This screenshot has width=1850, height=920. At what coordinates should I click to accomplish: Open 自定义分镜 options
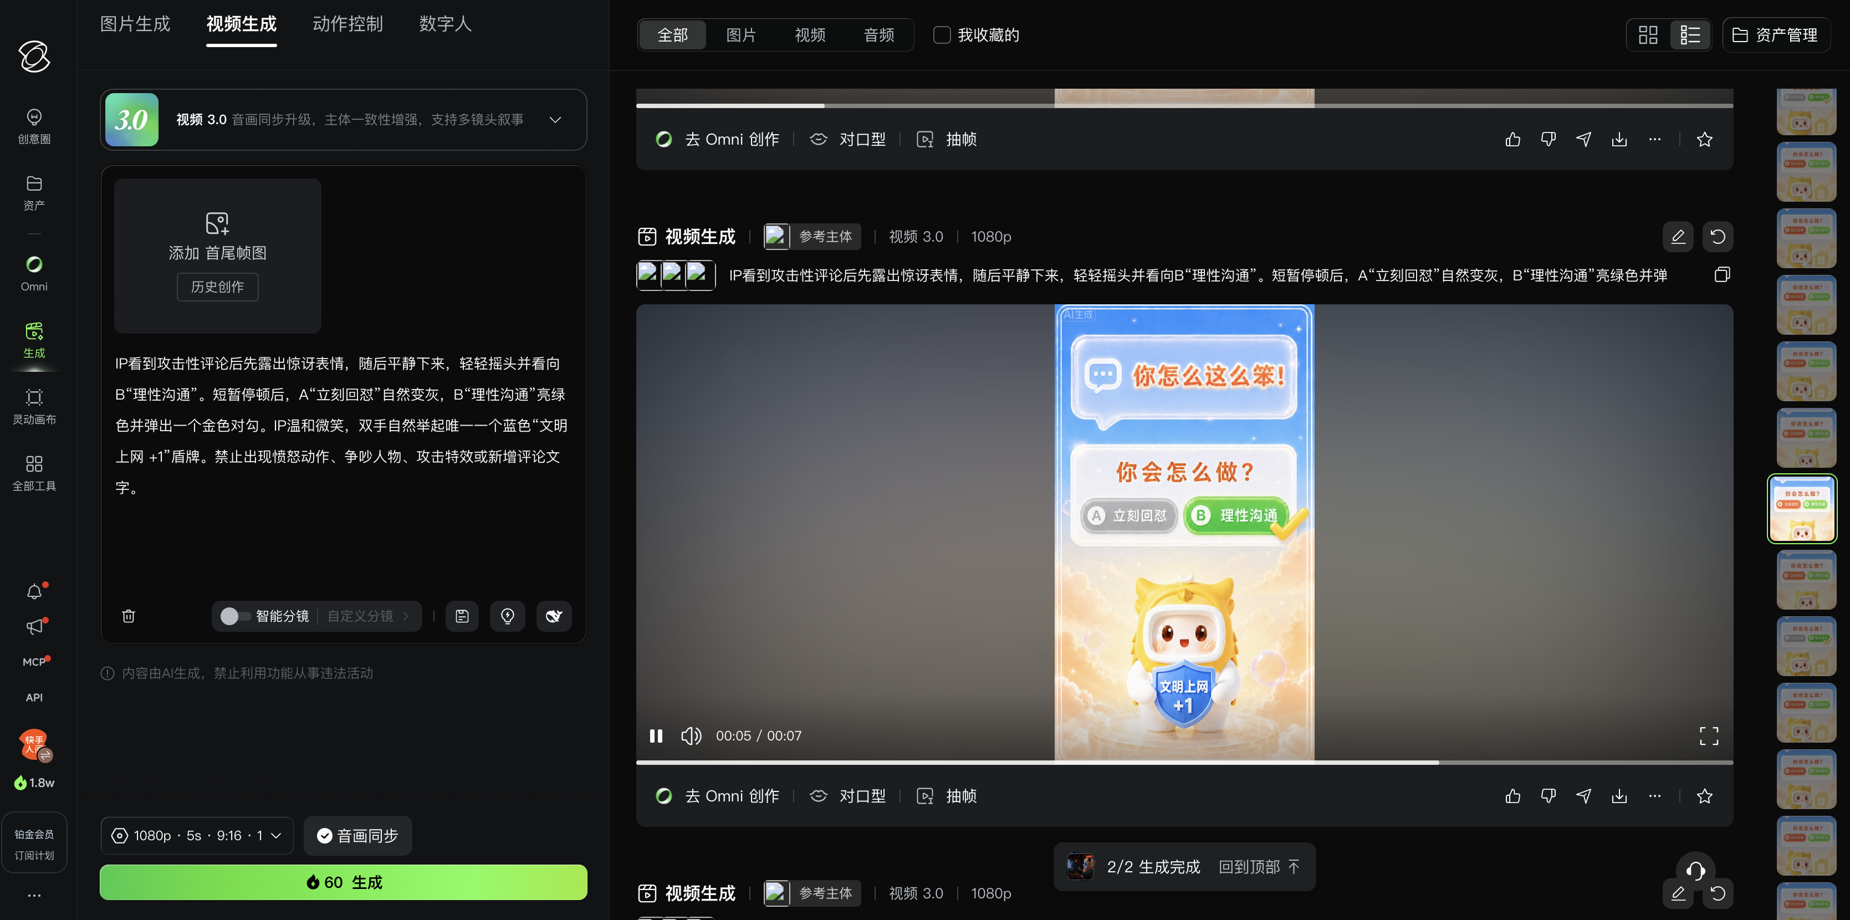pos(367,616)
